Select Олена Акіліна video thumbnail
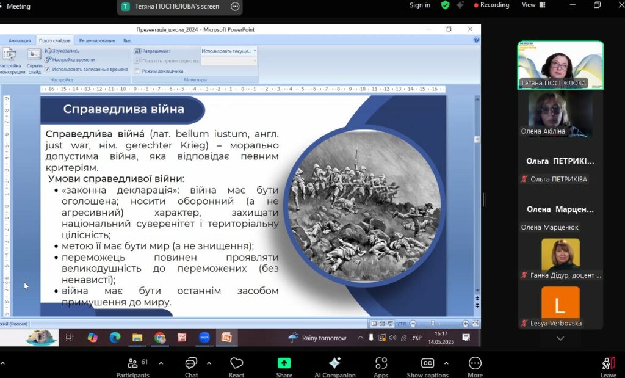Image resolution: width=625 pixels, height=378 pixels. pos(560,114)
